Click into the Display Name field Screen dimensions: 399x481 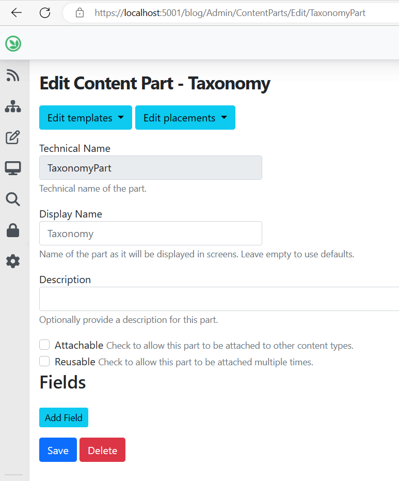point(150,234)
